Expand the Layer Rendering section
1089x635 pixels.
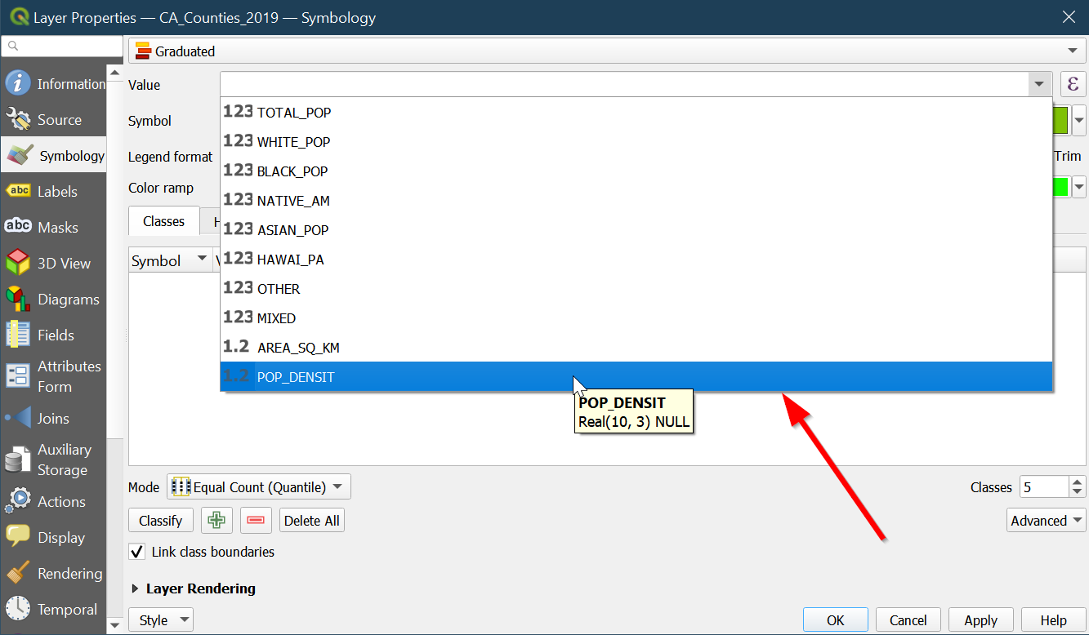(136, 588)
